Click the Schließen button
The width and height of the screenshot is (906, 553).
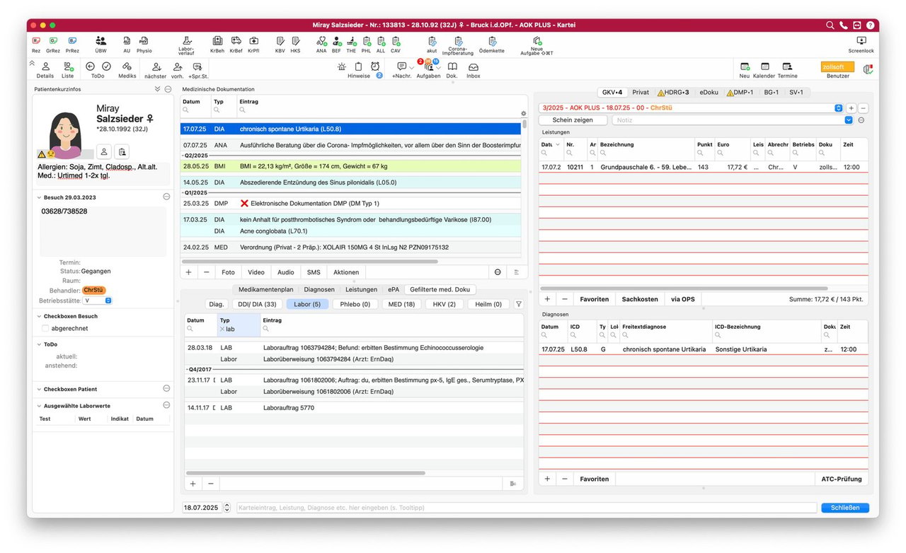[845, 508]
